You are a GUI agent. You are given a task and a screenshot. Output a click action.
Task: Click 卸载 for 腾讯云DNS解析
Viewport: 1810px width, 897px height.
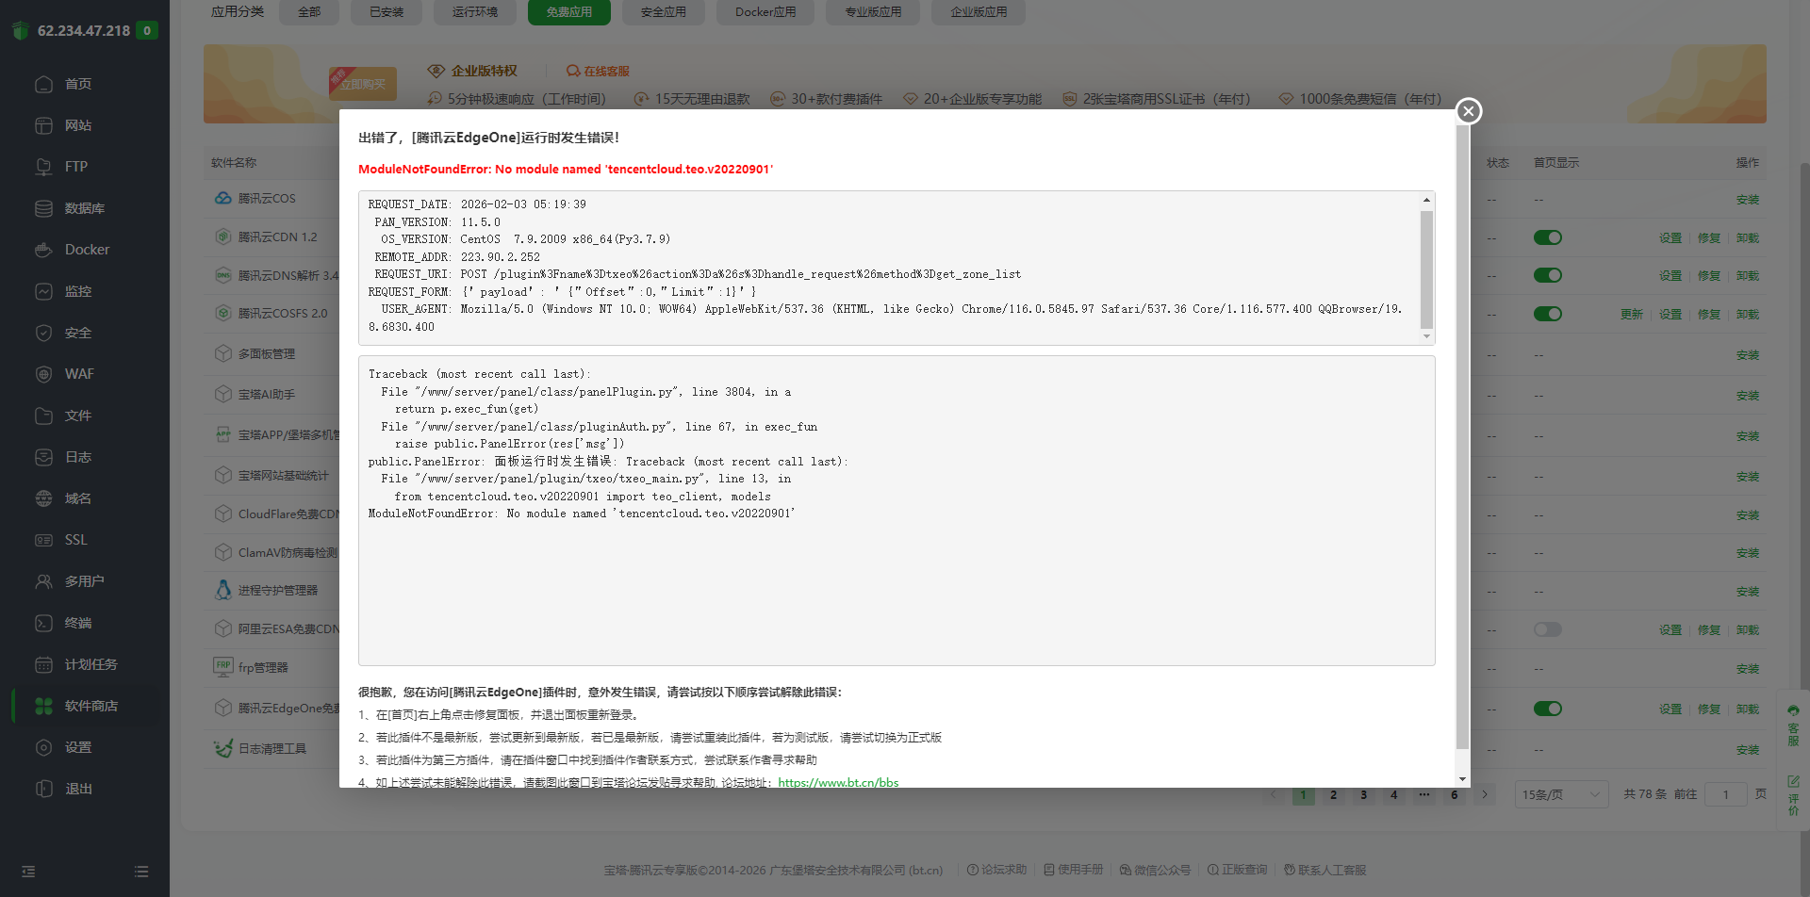point(1748,276)
